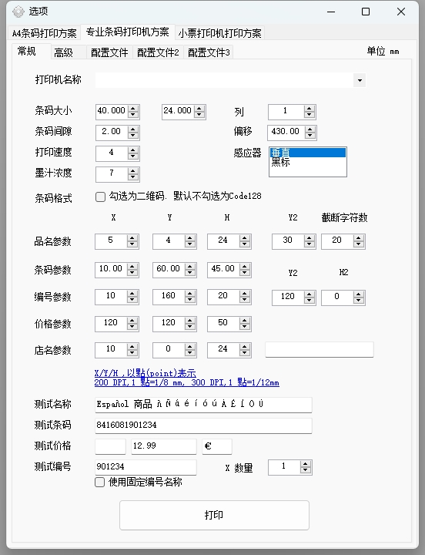Viewport: 425px width, 555px height.
Task: Select 垂直 in the 感应器 list
Action: [x=308, y=153]
